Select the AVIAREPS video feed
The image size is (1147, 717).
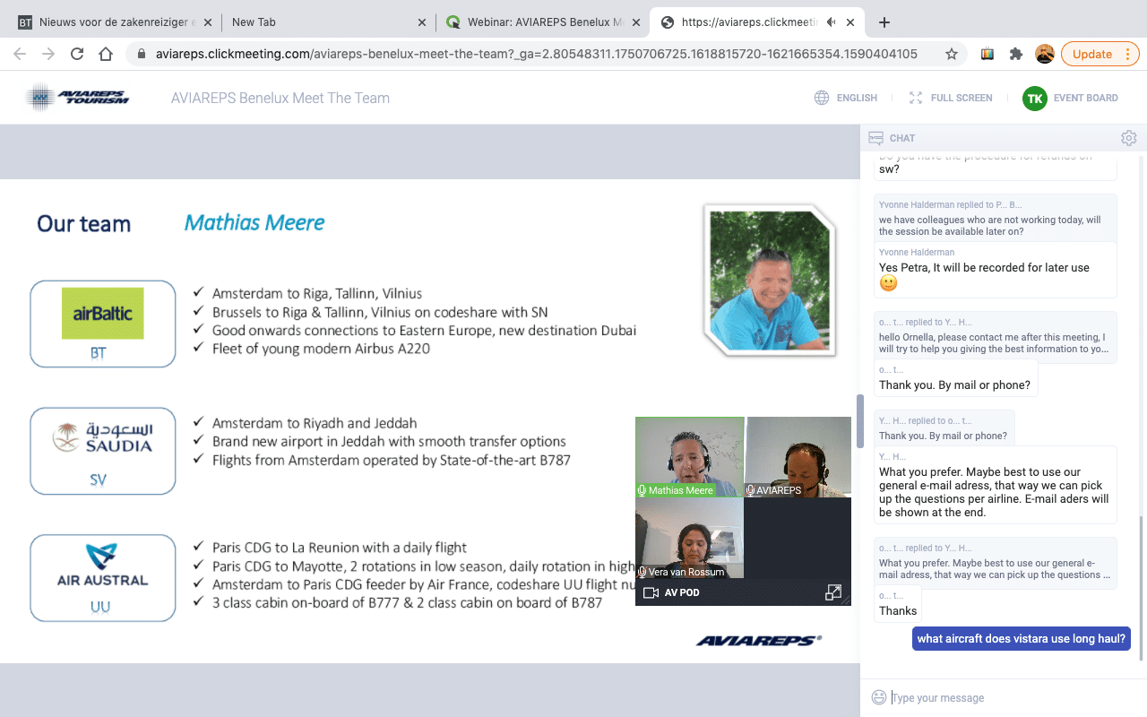(798, 457)
